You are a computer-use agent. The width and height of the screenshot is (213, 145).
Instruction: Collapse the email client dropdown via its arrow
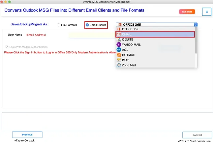pos(196,25)
